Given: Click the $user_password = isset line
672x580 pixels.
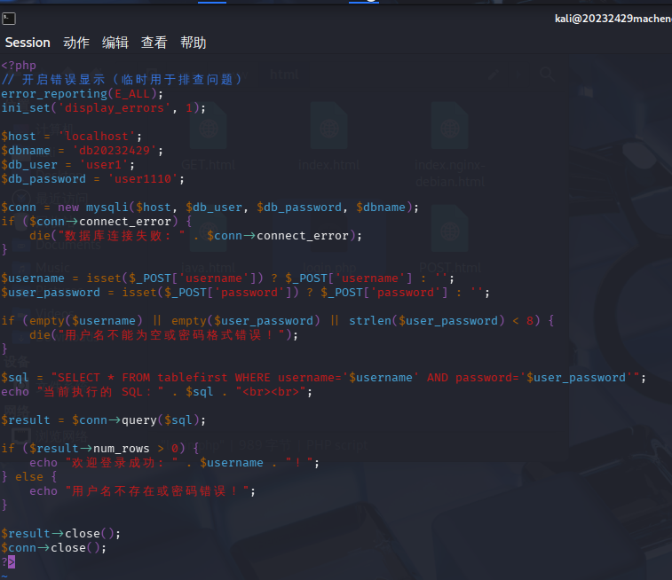Looking at the screenshot, I should 245,293.
